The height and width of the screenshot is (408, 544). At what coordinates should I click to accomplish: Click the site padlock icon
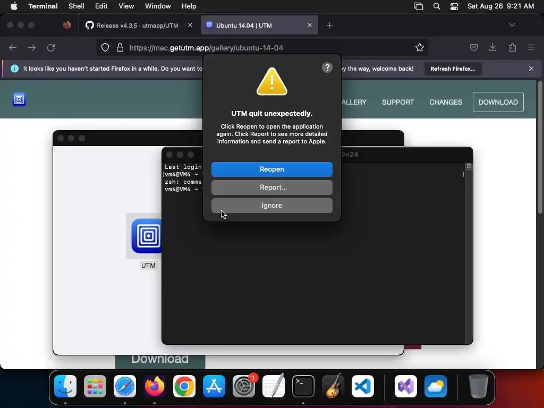click(x=120, y=47)
